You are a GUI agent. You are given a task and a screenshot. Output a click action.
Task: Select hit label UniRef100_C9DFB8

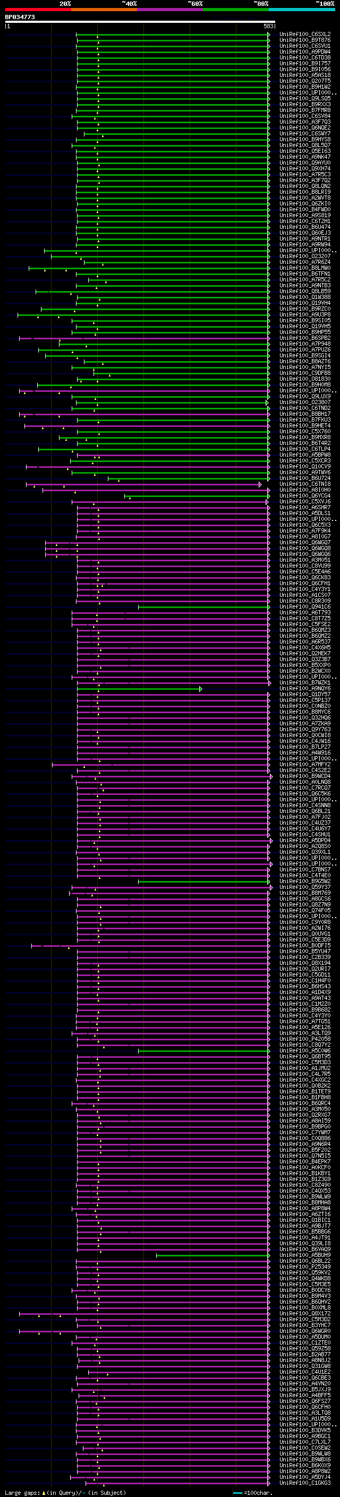pos(305,373)
